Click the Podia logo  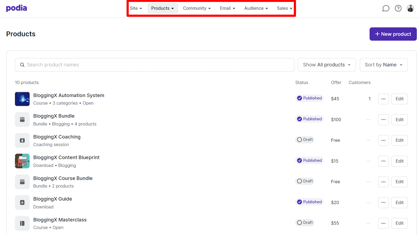17,8
